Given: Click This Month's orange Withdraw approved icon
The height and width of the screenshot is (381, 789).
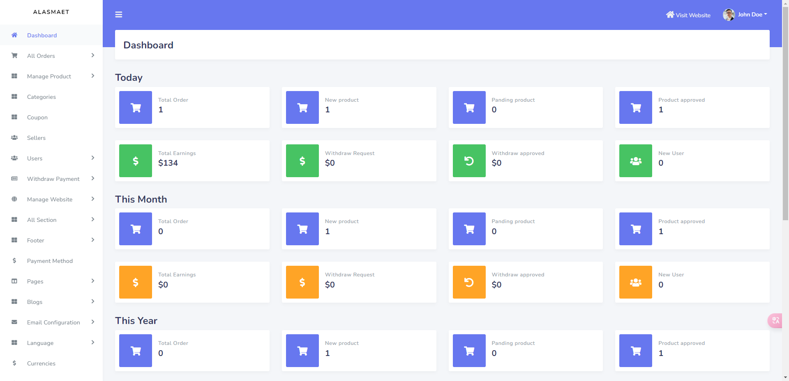Looking at the screenshot, I should coord(469,282).
